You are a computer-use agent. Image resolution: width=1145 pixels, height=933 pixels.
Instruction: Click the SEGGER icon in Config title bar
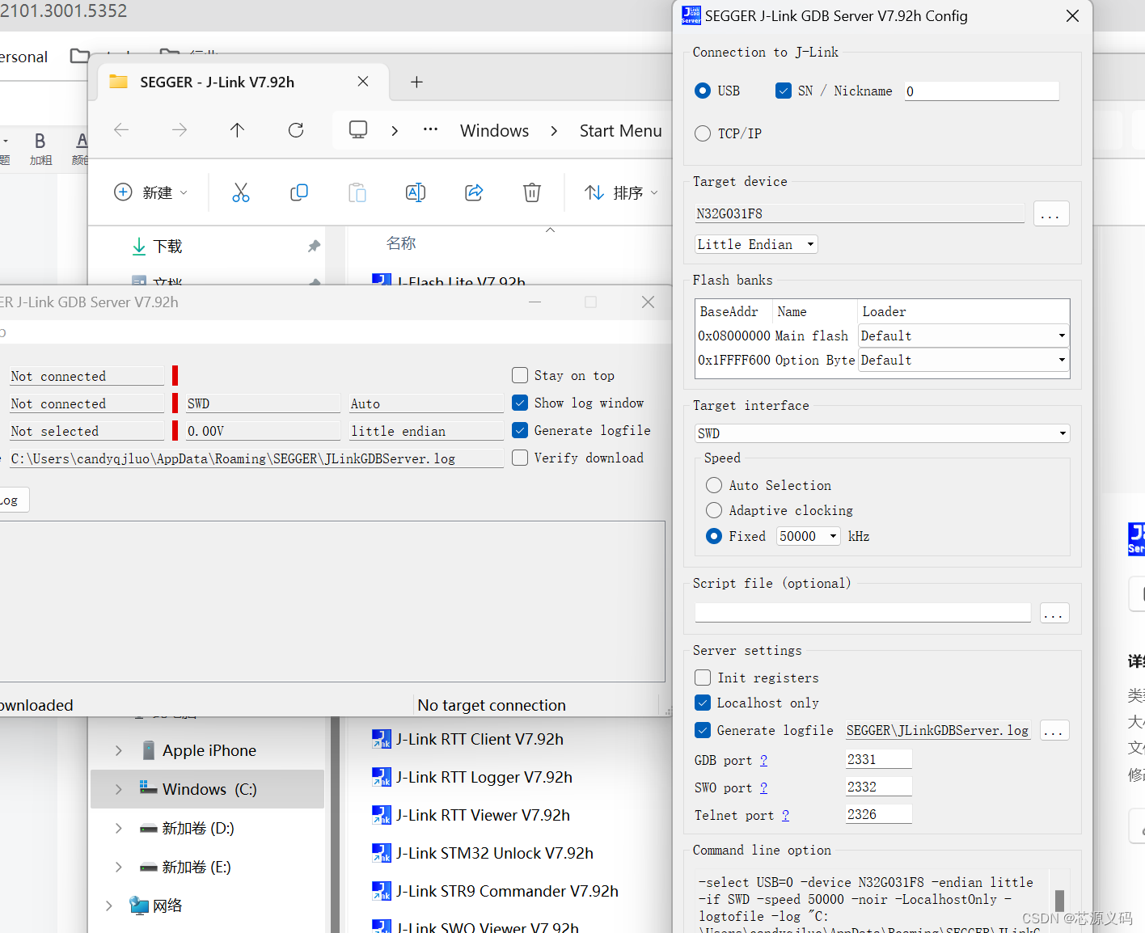point(691,15)
